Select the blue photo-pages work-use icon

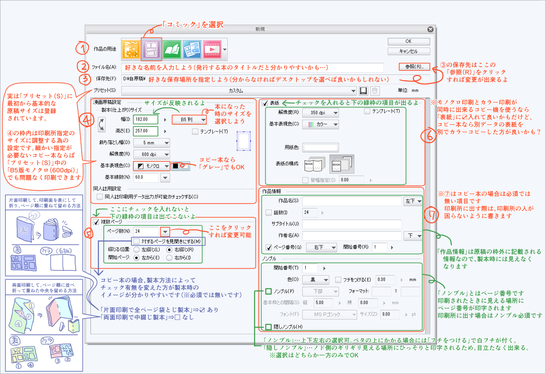192,49
